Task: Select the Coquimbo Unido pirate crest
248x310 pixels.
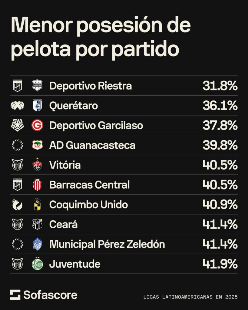Action: click(x=37, y=205)
